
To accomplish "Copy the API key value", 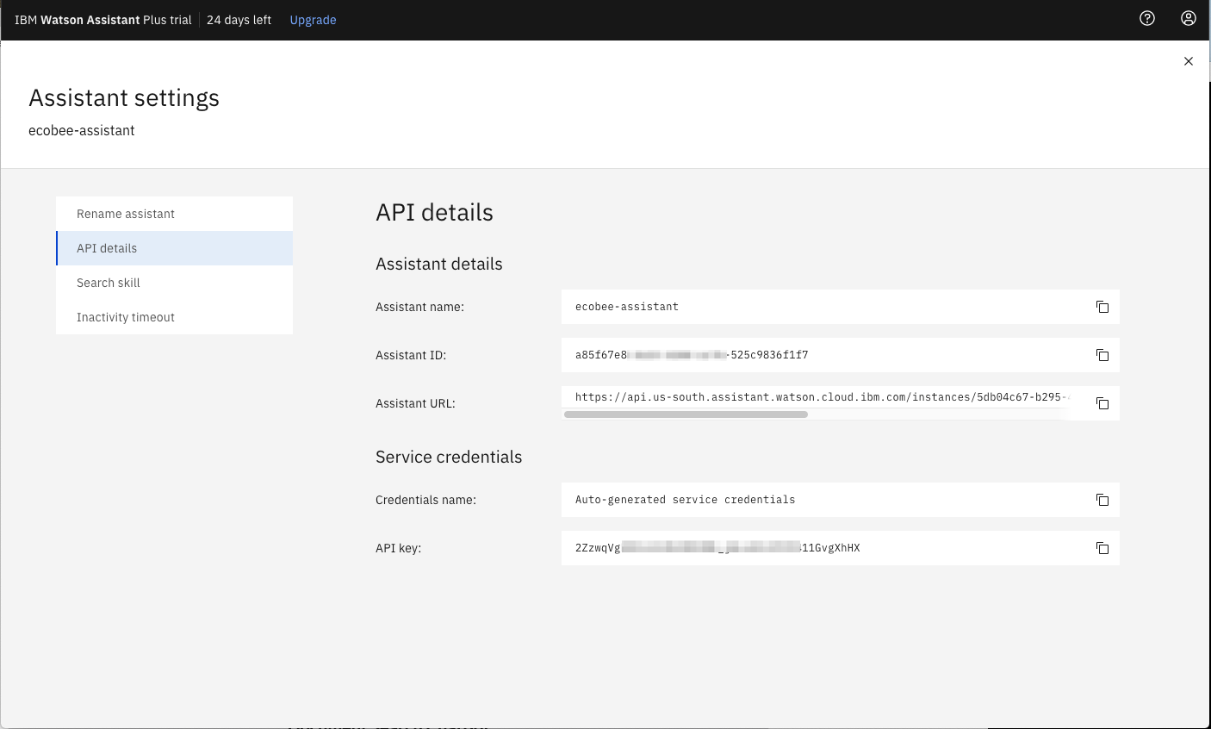I will point(1102,548).
